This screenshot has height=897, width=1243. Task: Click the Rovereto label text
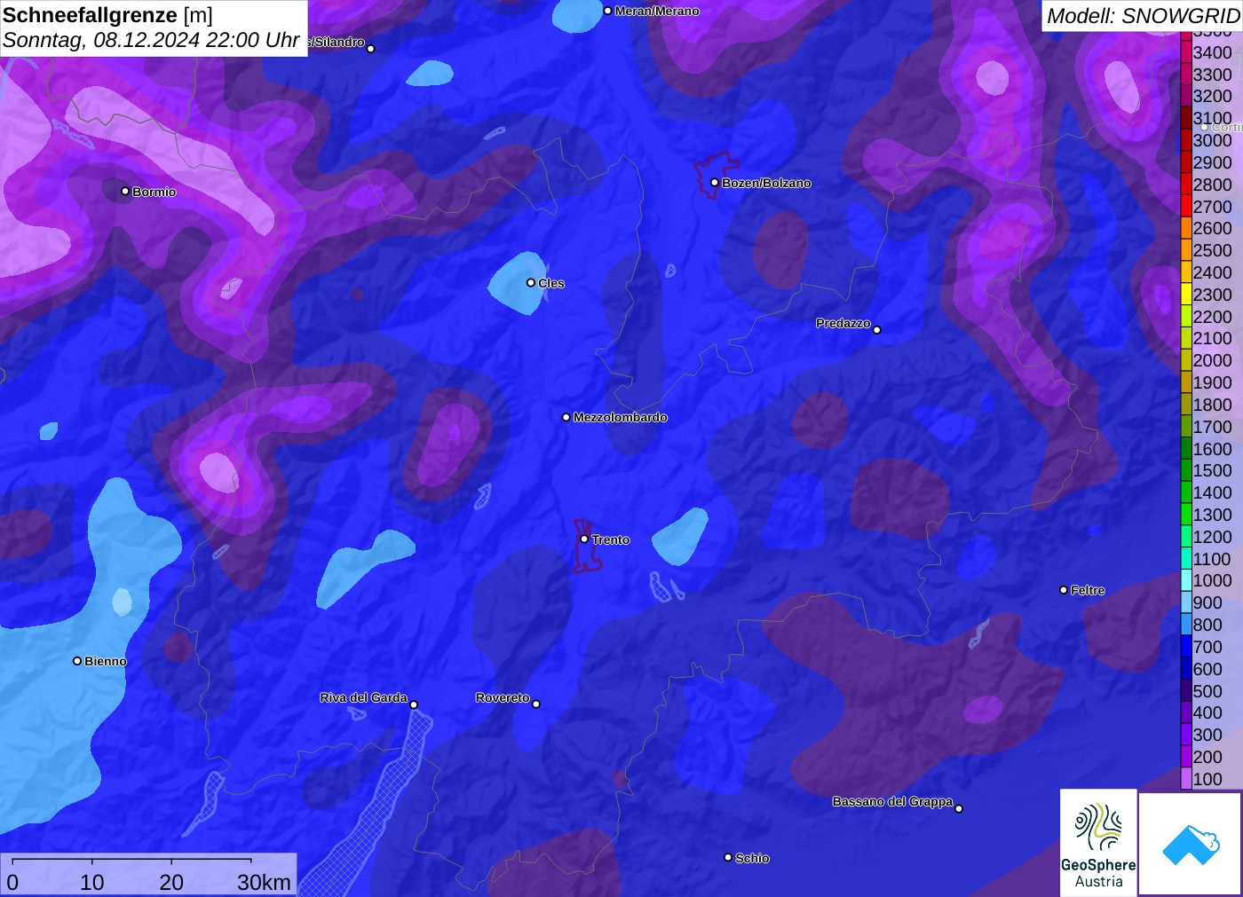tap(503, 697)
